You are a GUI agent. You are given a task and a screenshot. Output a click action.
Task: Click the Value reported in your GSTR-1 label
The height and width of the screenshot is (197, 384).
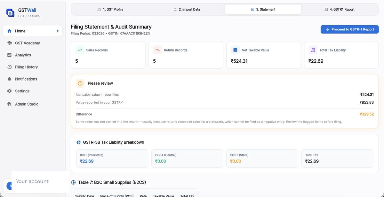click(100, 102)
